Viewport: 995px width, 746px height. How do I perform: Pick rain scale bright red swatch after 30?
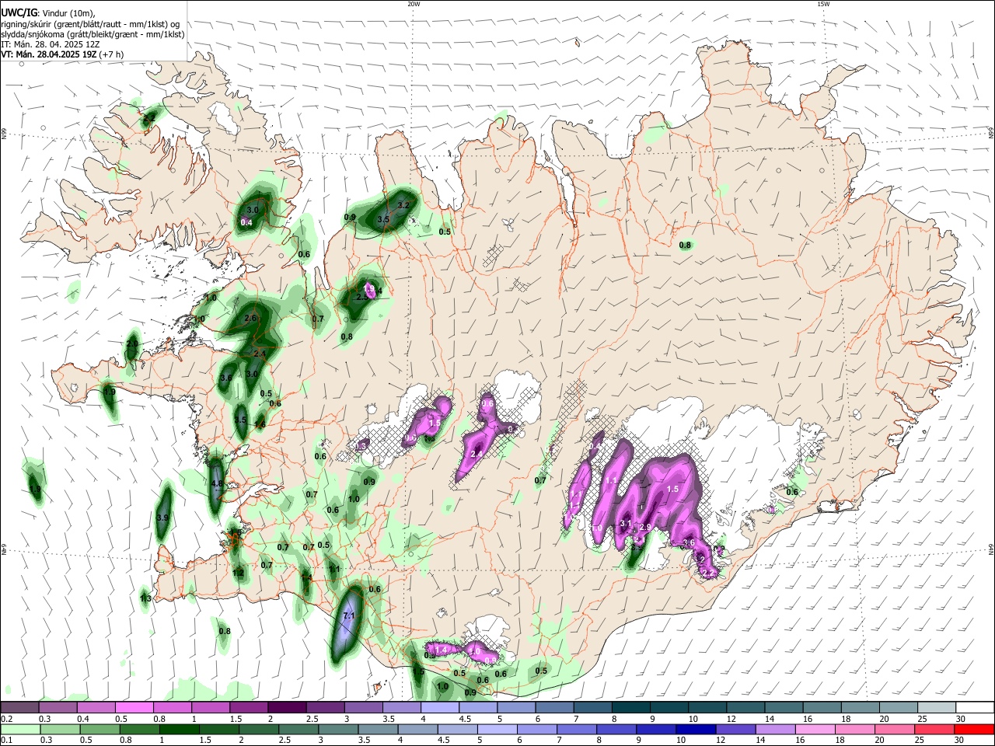click(974, 729)
